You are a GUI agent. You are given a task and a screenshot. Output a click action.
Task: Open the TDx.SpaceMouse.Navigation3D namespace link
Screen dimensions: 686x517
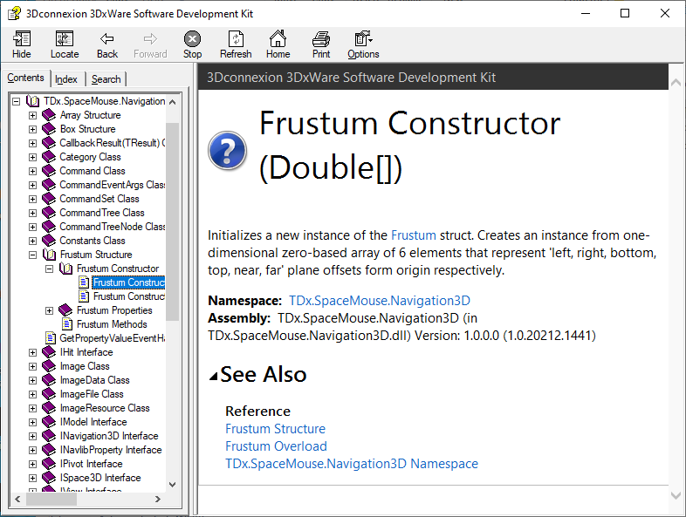[x=380, y=301]
